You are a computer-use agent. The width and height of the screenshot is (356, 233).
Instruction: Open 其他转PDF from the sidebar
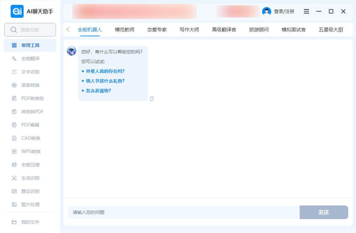[30, 112]
